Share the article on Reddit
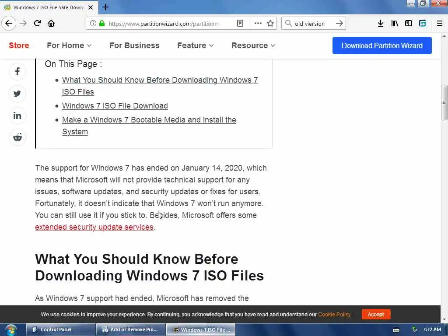This screenshot has width=448, height=336. coord(17,137)
